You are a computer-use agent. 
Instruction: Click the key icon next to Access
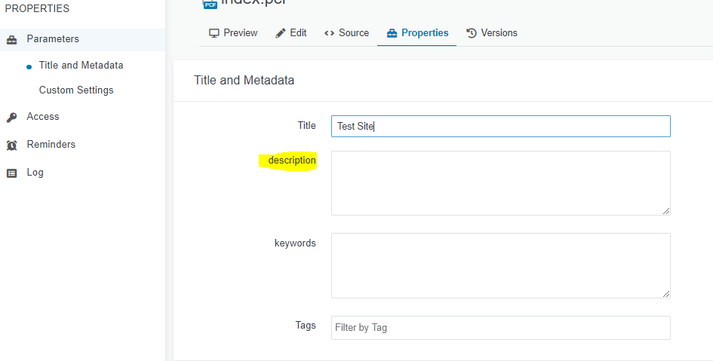(12, 117)
